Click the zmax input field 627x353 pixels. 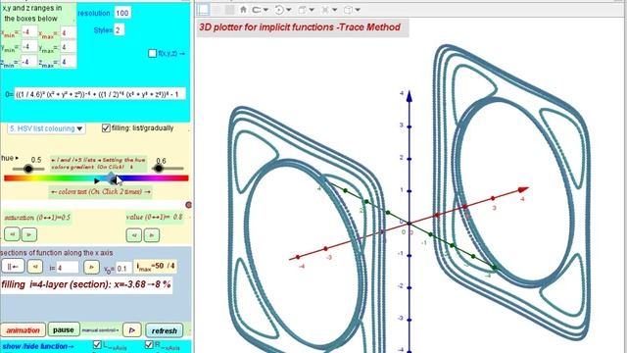tap(68, 62)
